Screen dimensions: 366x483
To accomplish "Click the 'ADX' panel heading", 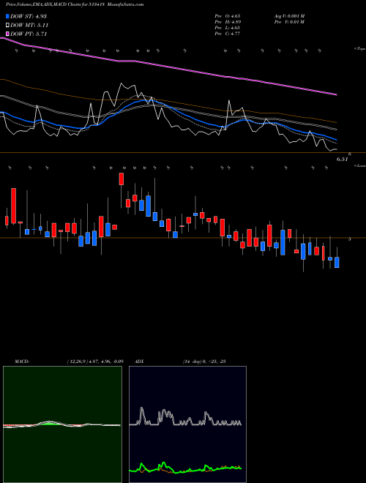I will pyautogui.click(x=139, y=362).
